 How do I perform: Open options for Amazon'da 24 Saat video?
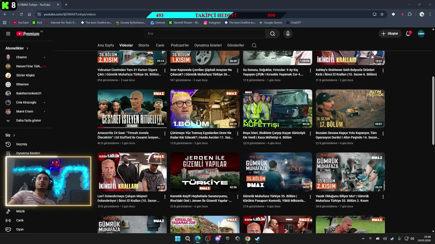pos(165,134)
